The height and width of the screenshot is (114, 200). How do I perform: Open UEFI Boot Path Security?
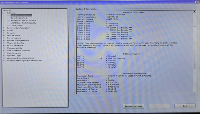(x=23, y=23)
